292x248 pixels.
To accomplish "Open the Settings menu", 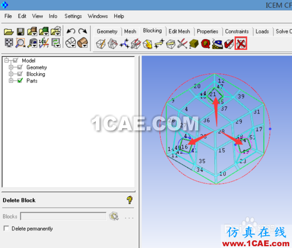I will click(x=73, y=16).
